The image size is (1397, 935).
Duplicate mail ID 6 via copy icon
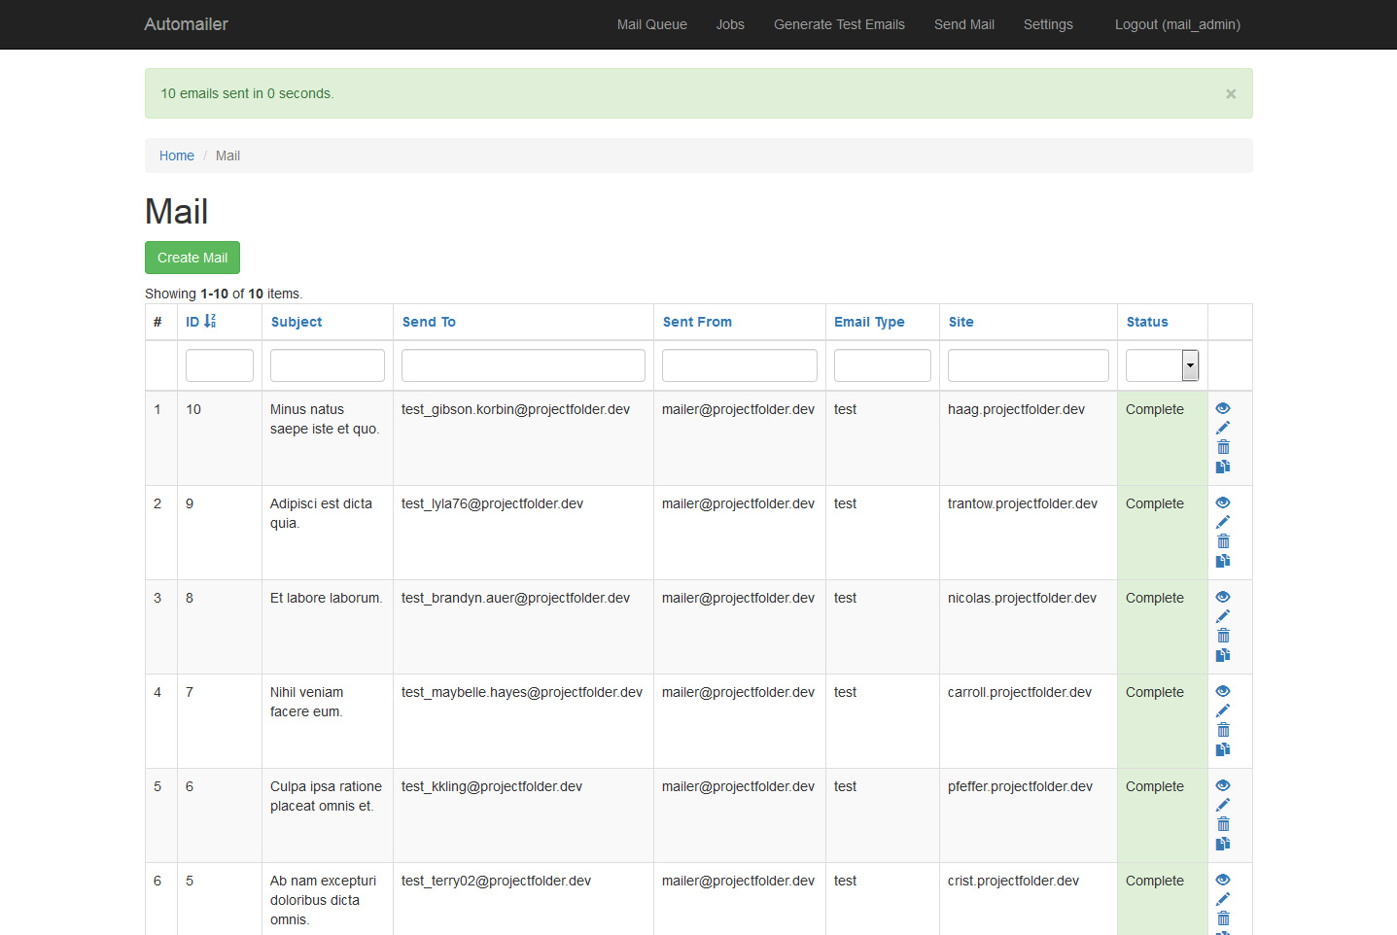pos(1223,844)
